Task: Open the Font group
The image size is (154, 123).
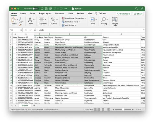Action: [31, 21]
